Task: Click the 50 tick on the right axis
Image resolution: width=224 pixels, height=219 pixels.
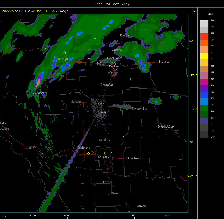Action: pos(192,75)
